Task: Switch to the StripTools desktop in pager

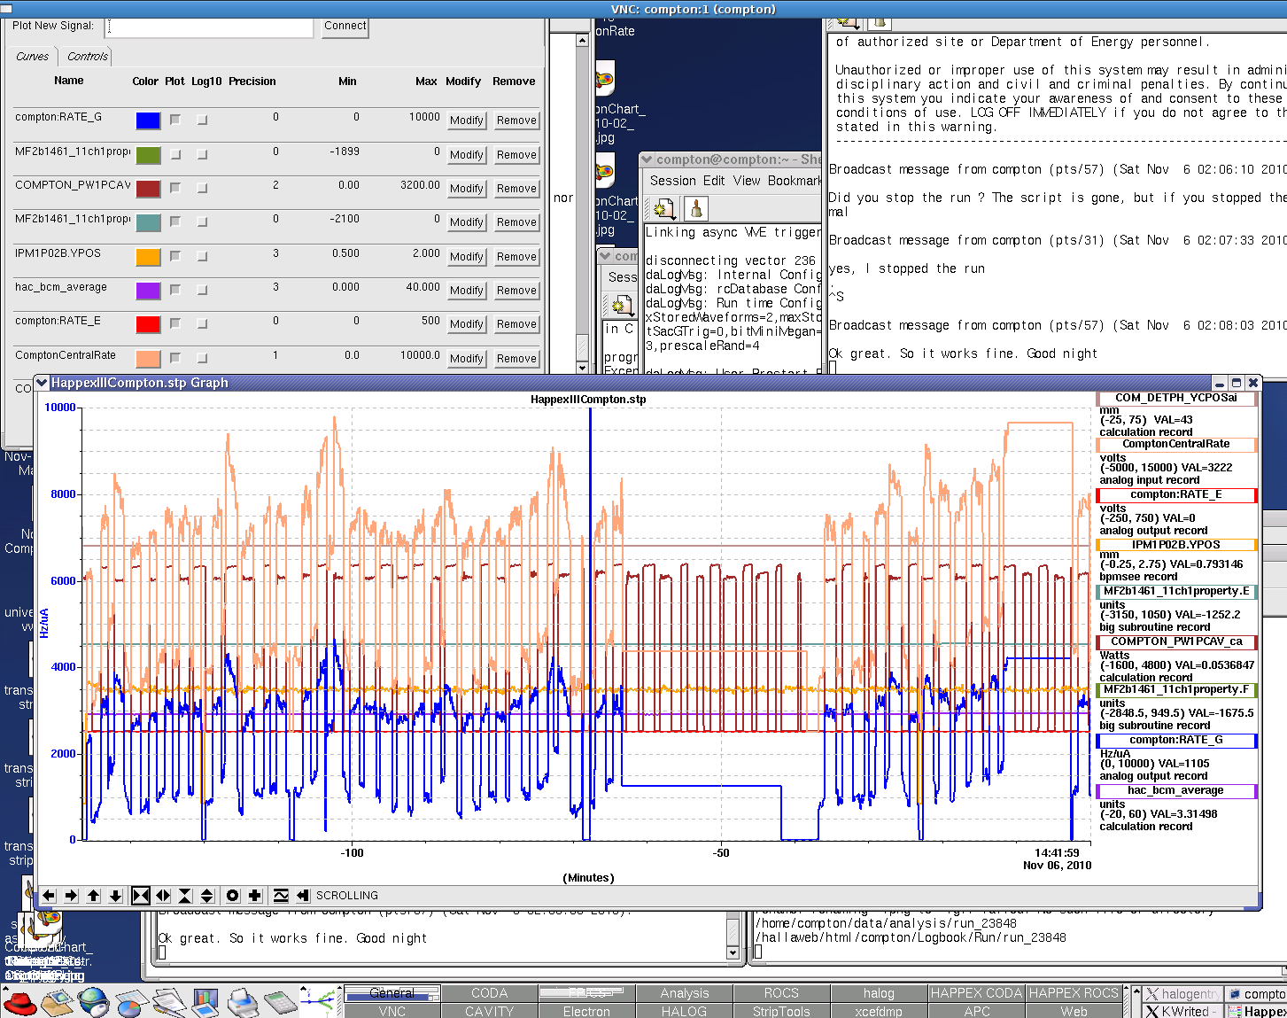Action: [x=781, y=1011]
